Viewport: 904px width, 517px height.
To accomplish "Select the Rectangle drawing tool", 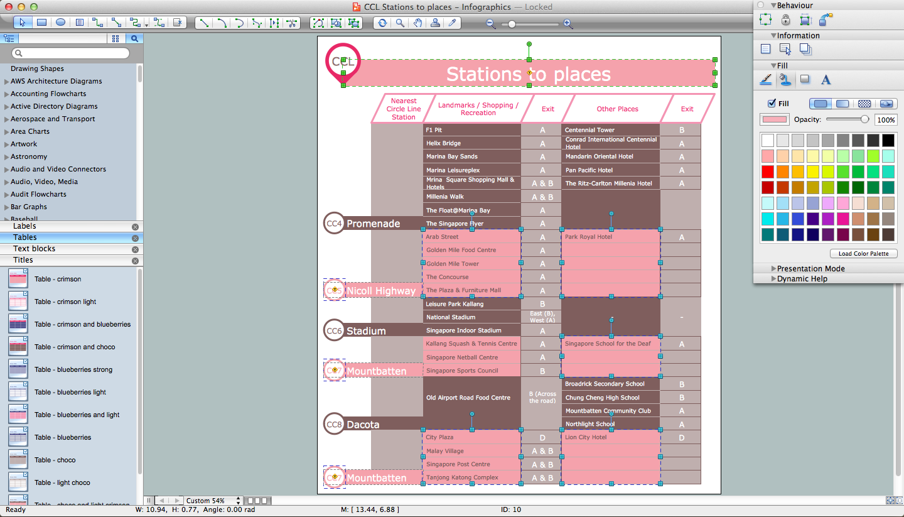I will tap(41, 23).
